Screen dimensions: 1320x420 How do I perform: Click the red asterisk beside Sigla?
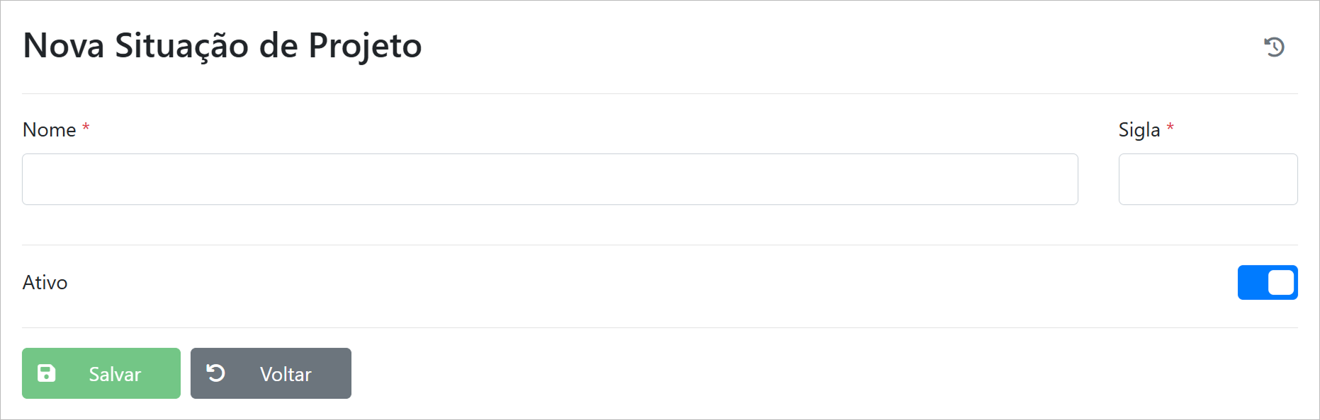point(1170,127)
